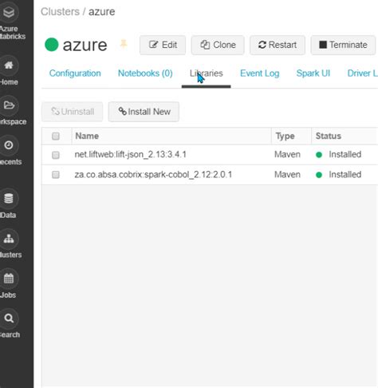Check the net.liftweb lift-json library row
Screen dimensions: 378x388
click(x=56, y=155)
